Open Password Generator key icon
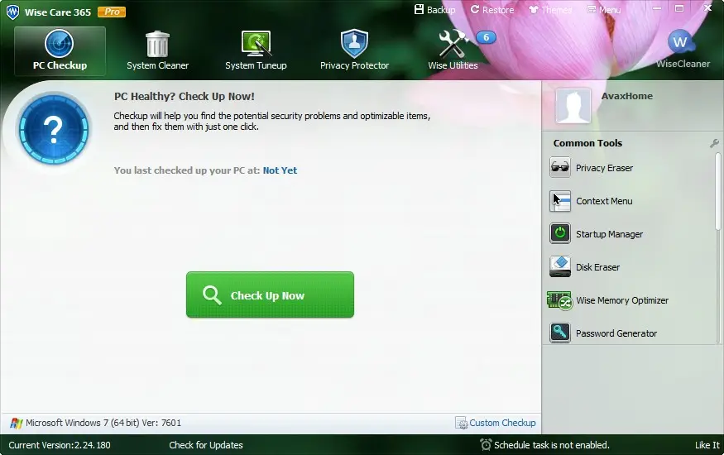 pyautogui.click(x=560, y=333)
